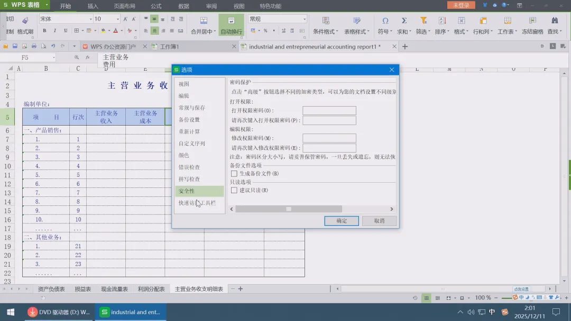Click the DVD drive taskbar item
This screenshot has height=321, width=571.
[x=59, y=312]
